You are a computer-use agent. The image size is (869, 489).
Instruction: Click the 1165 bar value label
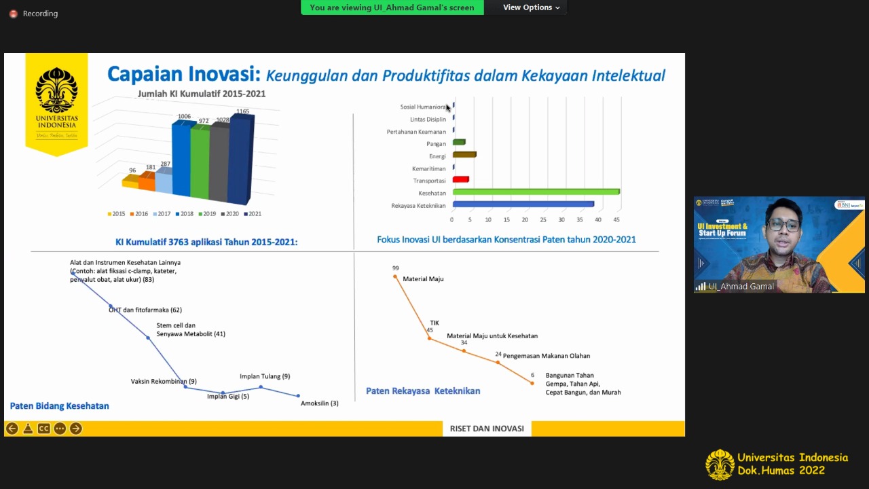(x=242, y=111)
